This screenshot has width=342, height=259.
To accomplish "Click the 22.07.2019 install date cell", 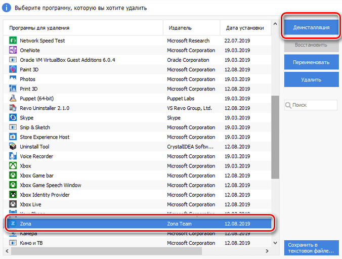I will click(x=237, y=40).
